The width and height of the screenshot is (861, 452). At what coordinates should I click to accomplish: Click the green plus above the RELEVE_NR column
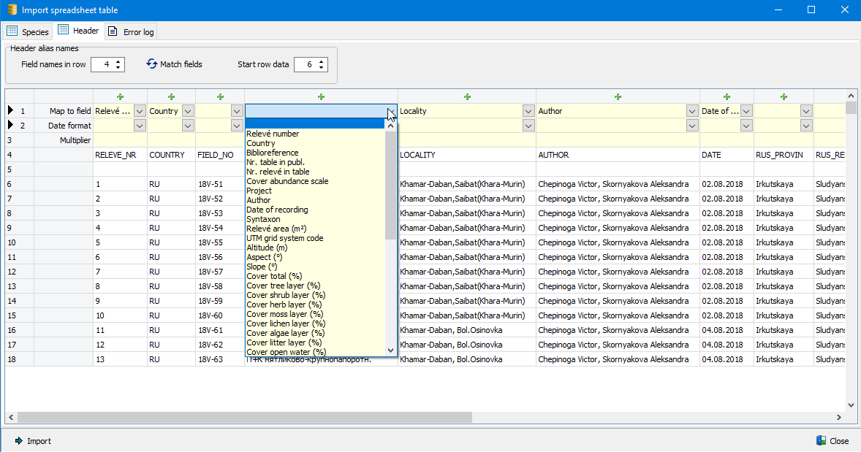coord(120,96)
